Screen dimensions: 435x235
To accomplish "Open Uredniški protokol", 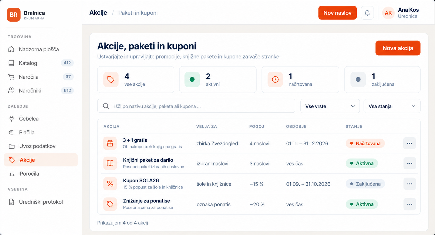I will (x=41, y=202).
